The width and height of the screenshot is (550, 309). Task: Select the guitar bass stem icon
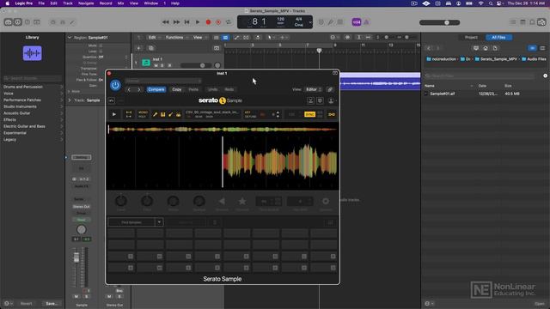pos(170,114)
